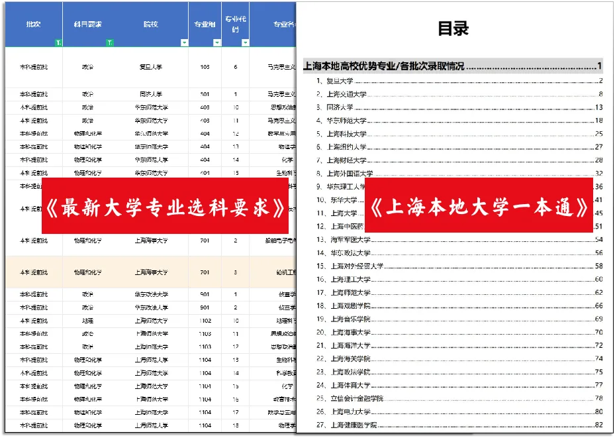Screen dimensions: 615x438
Task: Open contents entry 20、上海海事大学
Action: [459, 333]
